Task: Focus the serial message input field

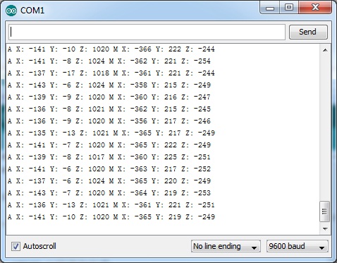Action: [x=147, y=32]
